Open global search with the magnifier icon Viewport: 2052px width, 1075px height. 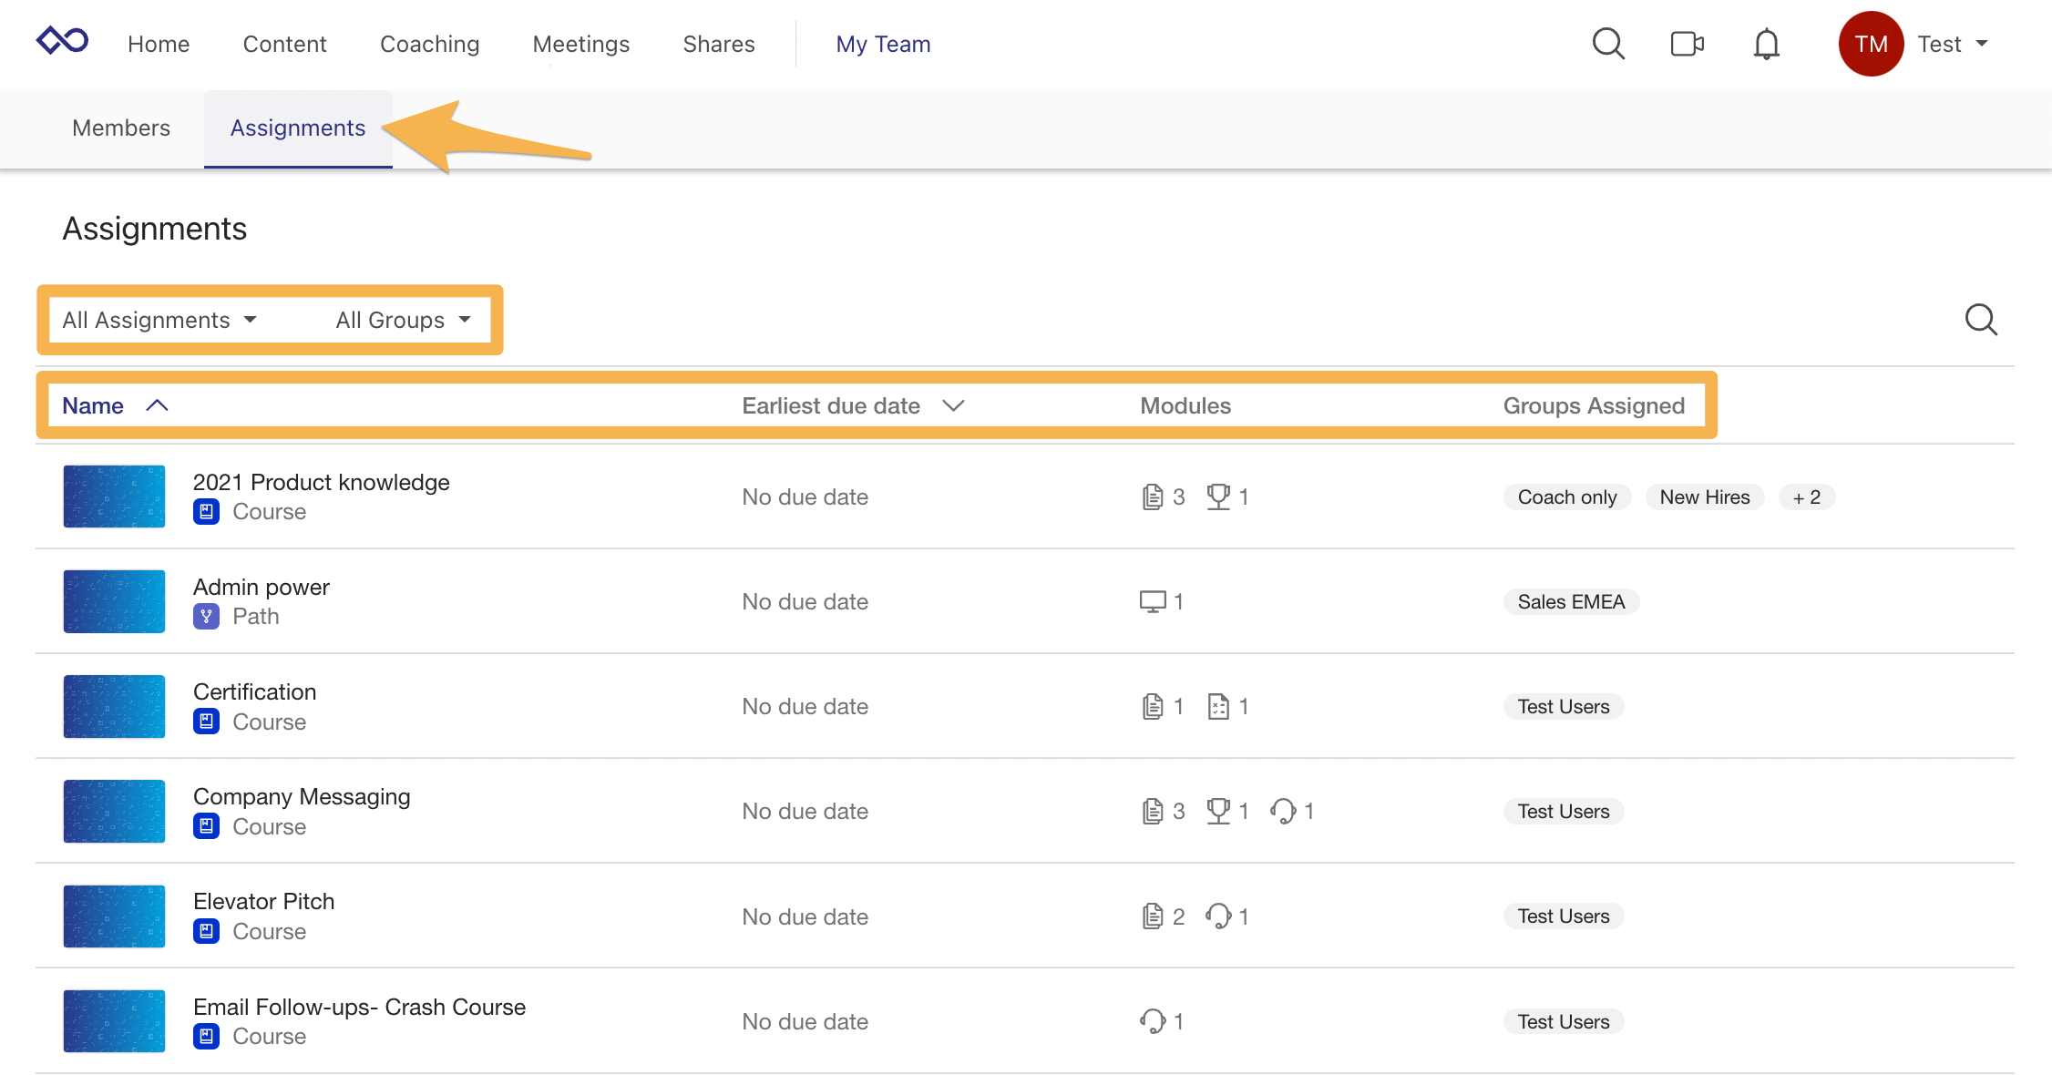1608,43
